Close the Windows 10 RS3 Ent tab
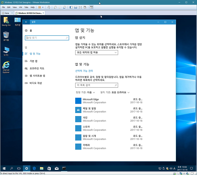The height and width of the screenshot is (175, 197). pos(43,13)
